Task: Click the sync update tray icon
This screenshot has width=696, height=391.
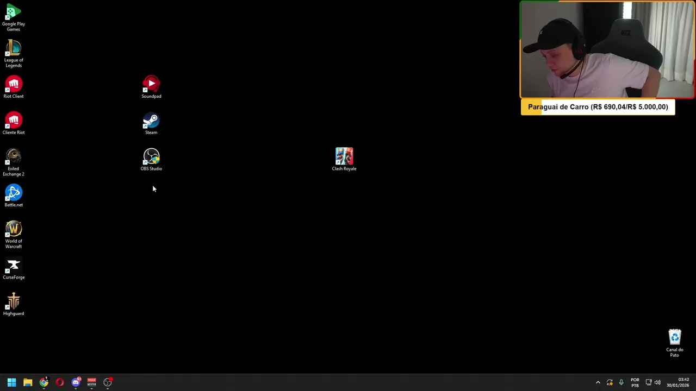Action: point(610,382)
